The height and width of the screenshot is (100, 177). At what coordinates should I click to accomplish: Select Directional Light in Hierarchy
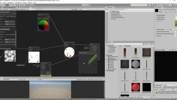117,16
